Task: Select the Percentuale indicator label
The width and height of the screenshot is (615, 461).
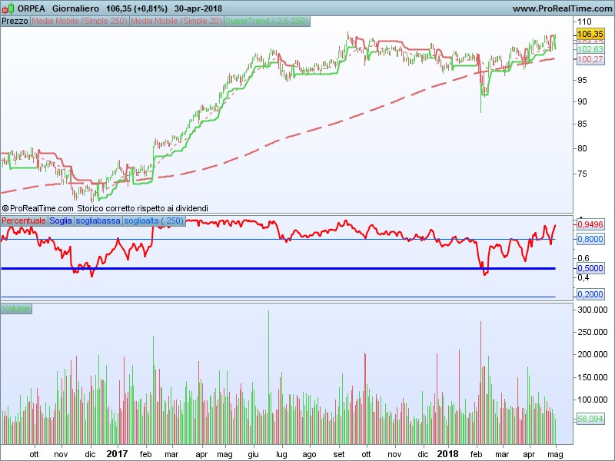Action: [24, 221]
